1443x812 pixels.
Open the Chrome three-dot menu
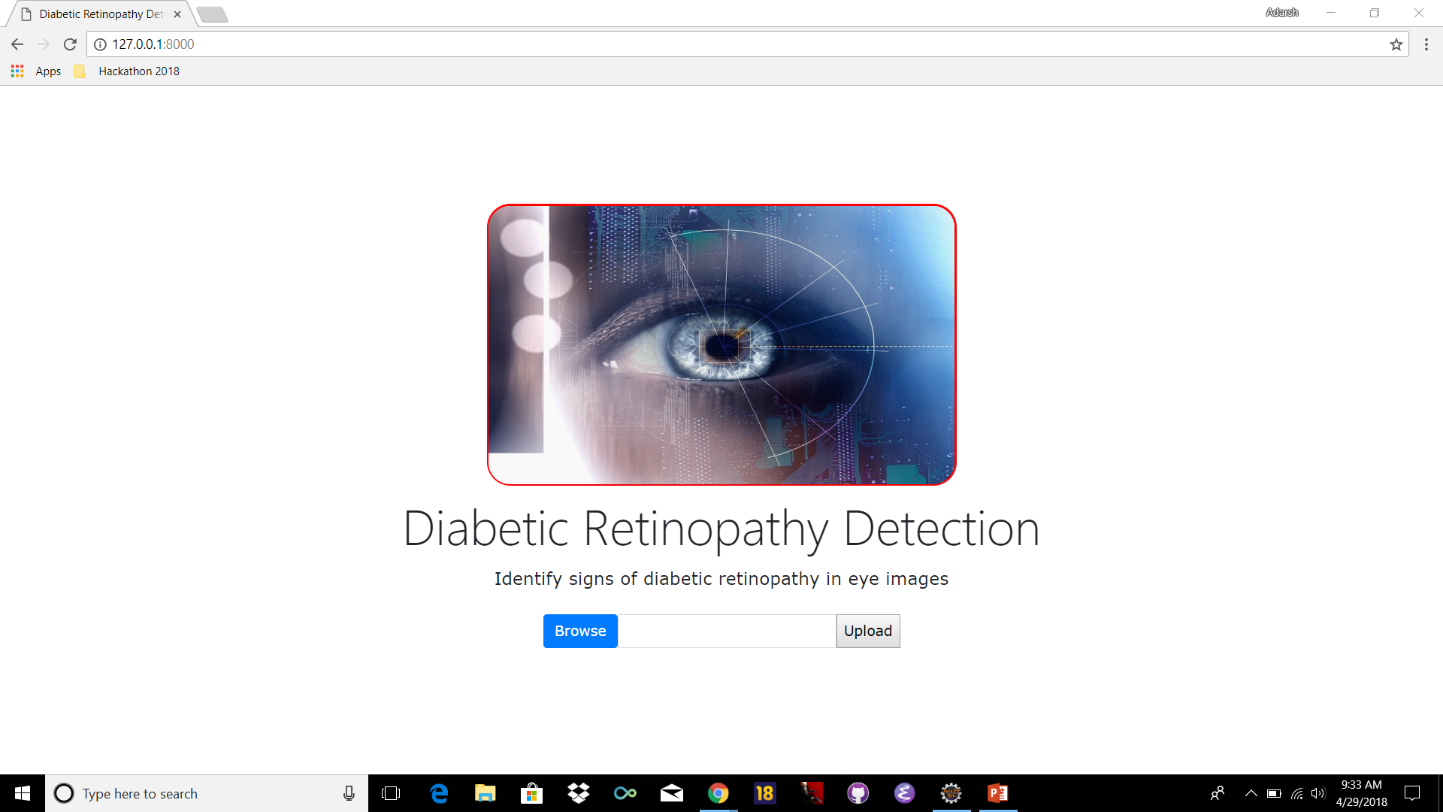1426,44
